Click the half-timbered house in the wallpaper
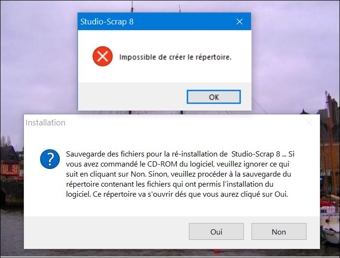The width and height of the screenshot is (340, 258). (x=10, y=163)
